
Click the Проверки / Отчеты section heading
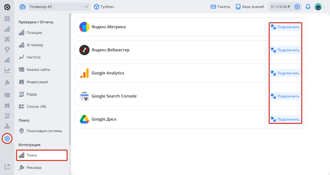(x=36, y=22)
